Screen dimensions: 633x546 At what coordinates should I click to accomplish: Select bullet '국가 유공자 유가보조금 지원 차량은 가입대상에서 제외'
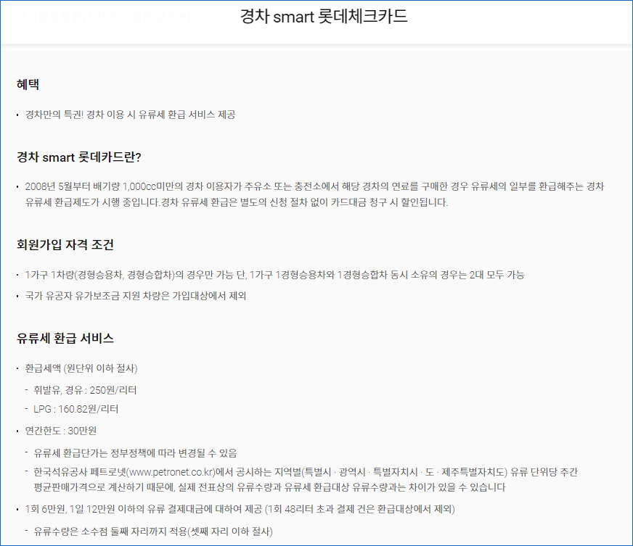[x=136, y=296]
